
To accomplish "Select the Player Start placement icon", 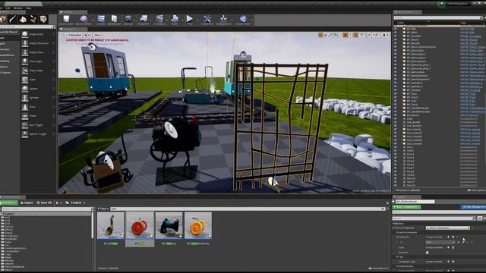I will tap(25, 71).
